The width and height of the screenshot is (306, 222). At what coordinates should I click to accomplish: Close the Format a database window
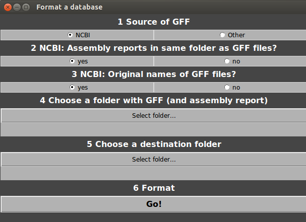[8, 8]
